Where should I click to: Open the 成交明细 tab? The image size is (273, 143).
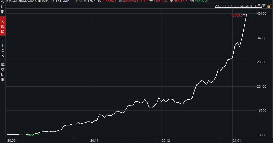[x=3, y=72]
